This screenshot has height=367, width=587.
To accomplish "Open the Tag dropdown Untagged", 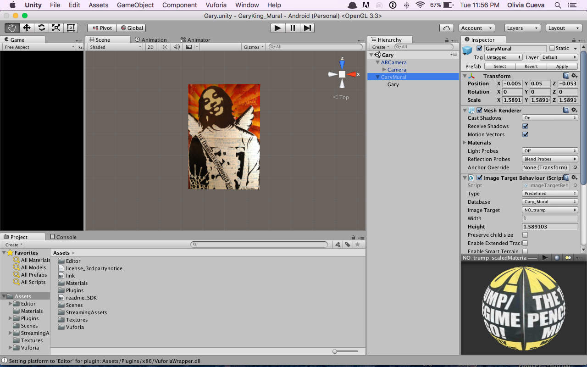I will [x=504, y=57].
